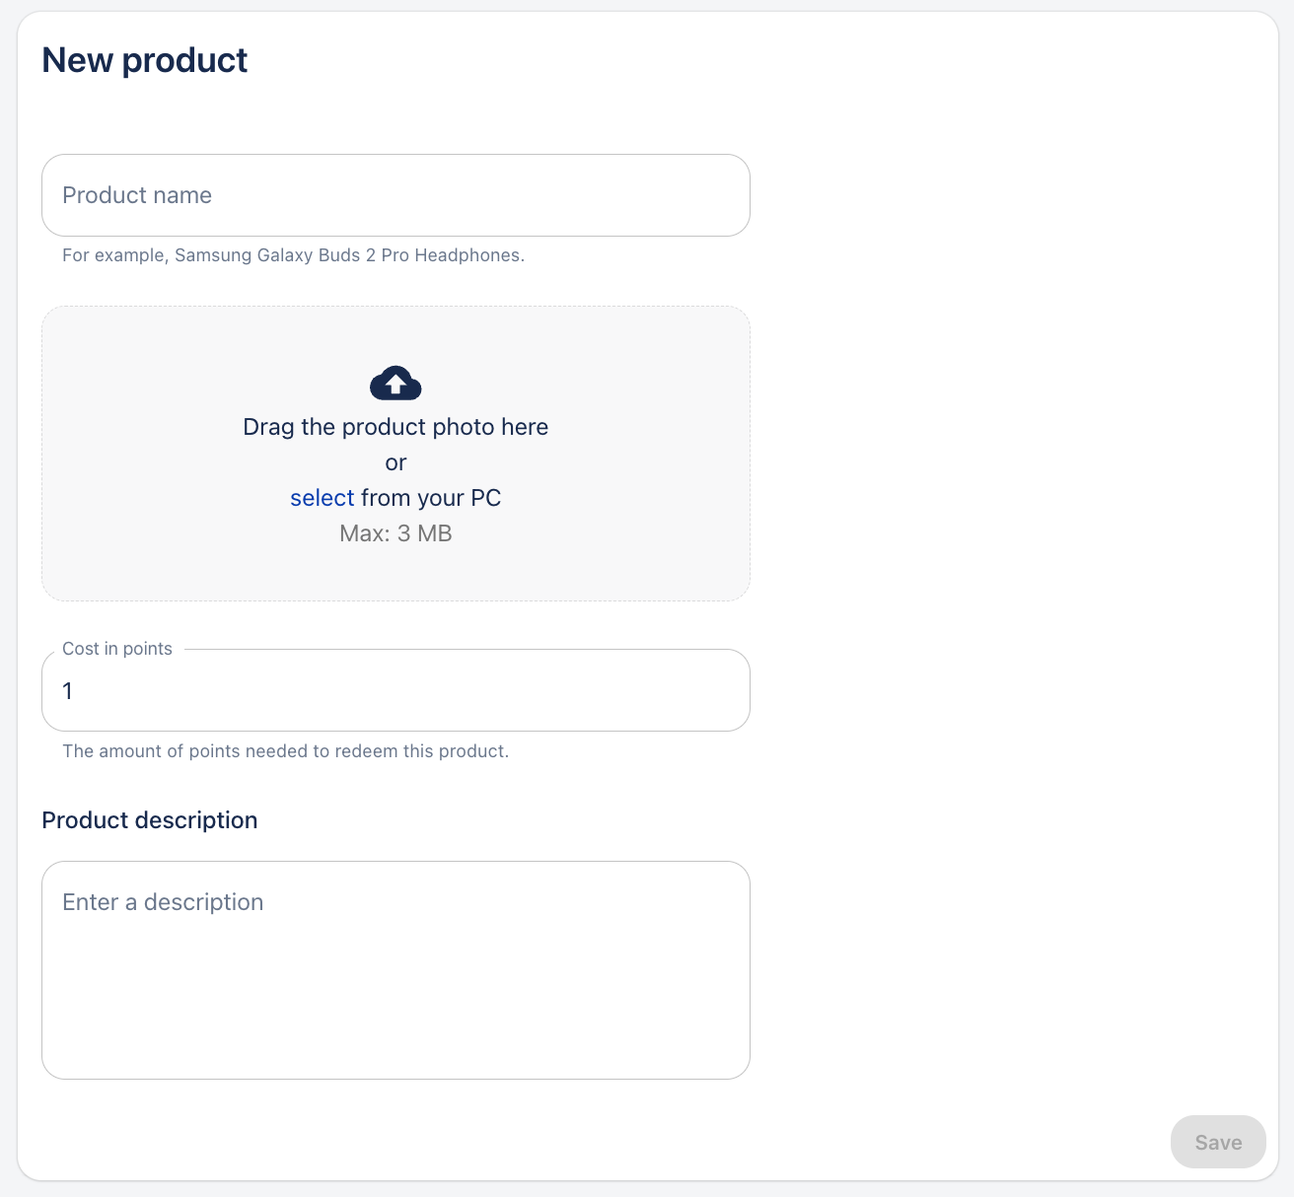
Task: Click the "New product" page heading
Action: click(144, 60)
